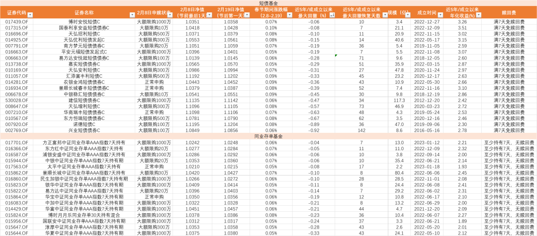Viewport: 537px width, 236px height.
Task: Select fund name 博时安悦短债C
Action: [84, 21]
